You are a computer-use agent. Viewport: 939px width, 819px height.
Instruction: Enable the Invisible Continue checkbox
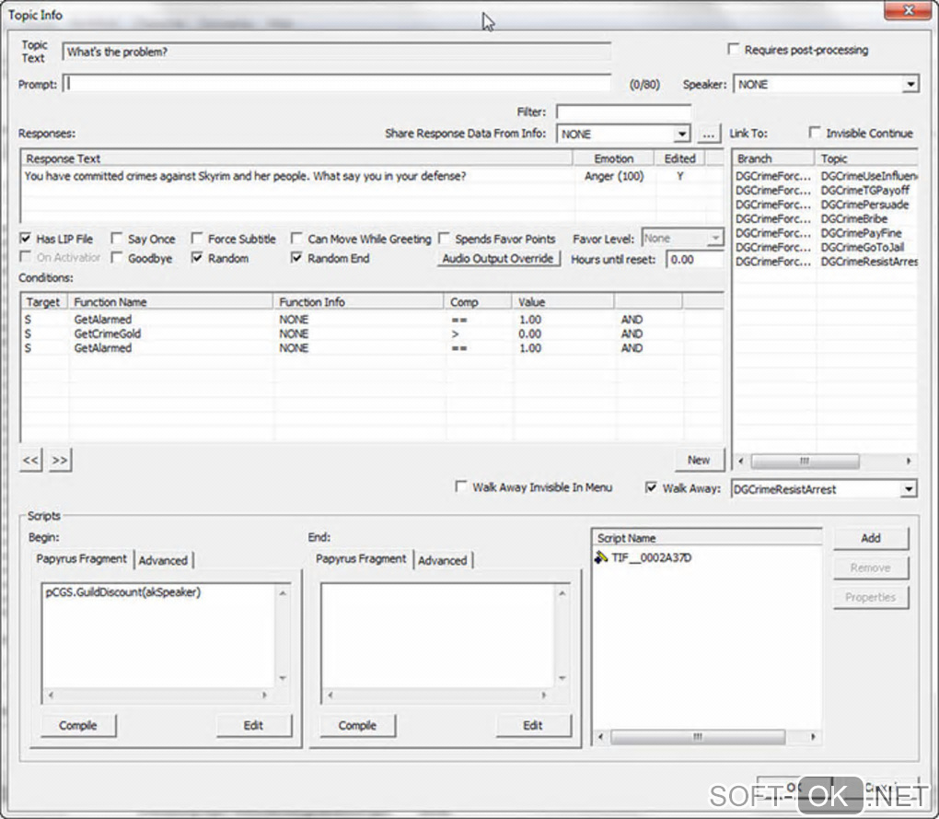tap(815, 133)
